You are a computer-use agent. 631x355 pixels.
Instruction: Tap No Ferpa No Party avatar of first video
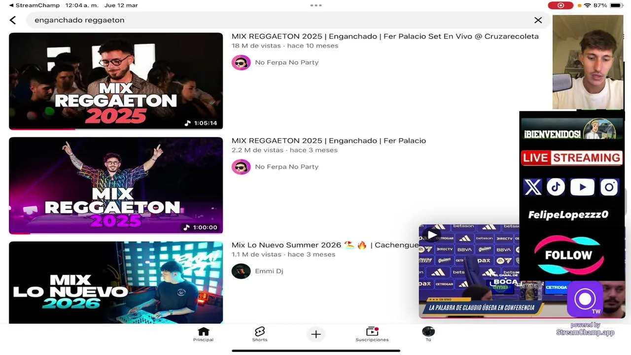point(241,63)
